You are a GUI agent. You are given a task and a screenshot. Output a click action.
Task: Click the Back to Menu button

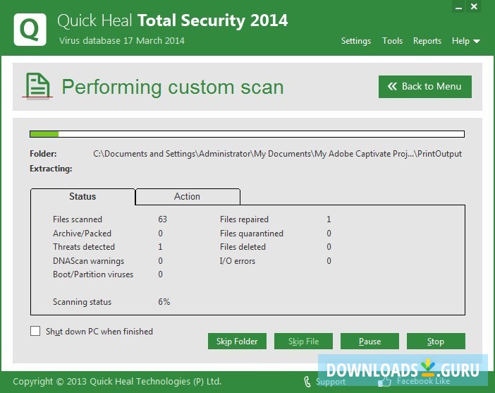(425, 87)
